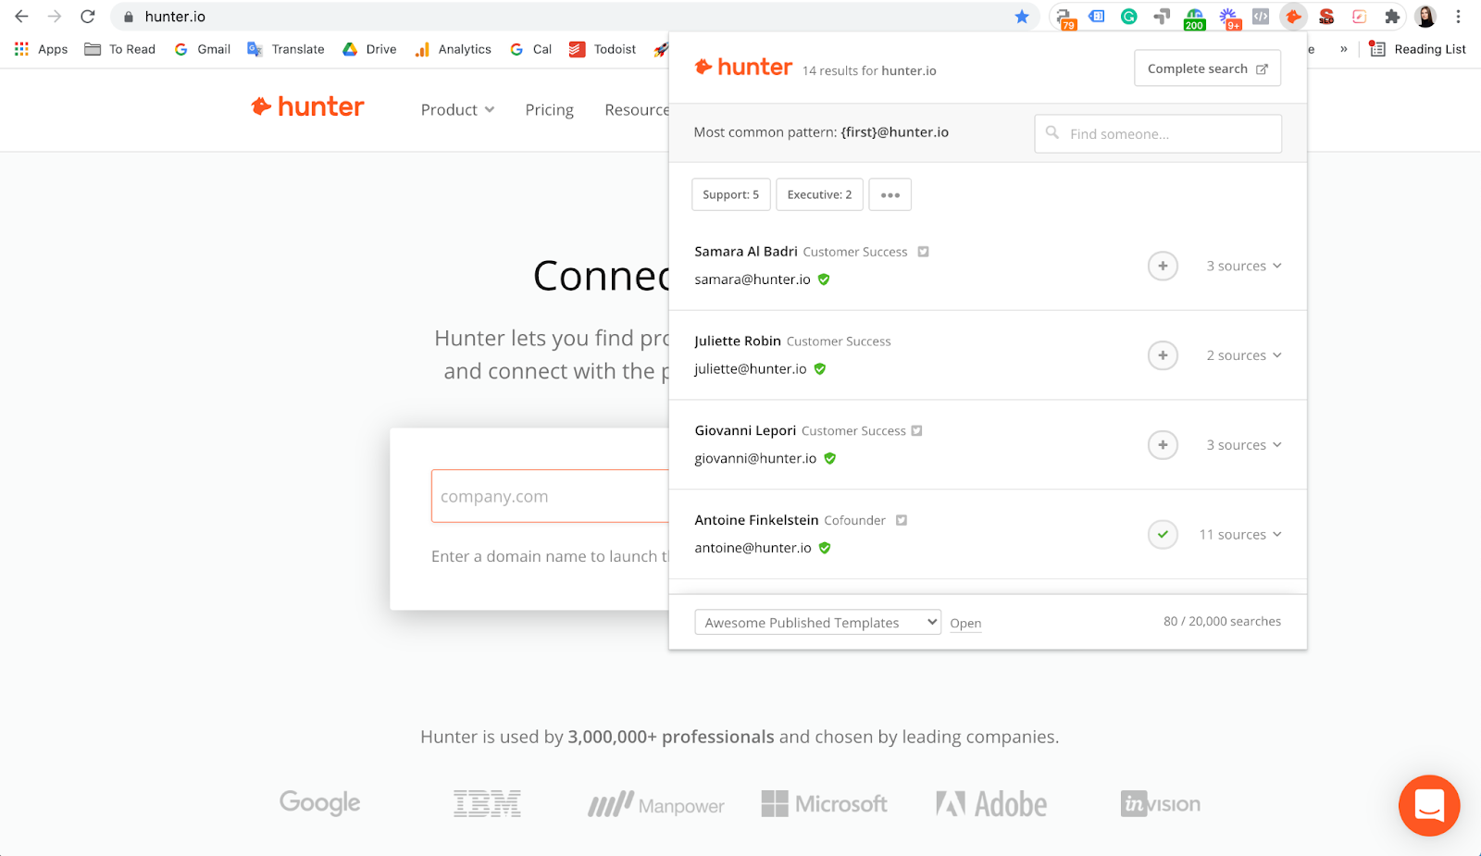Click the Open link beside templates dropdown

pyautogui.click(x=965, y=624)
